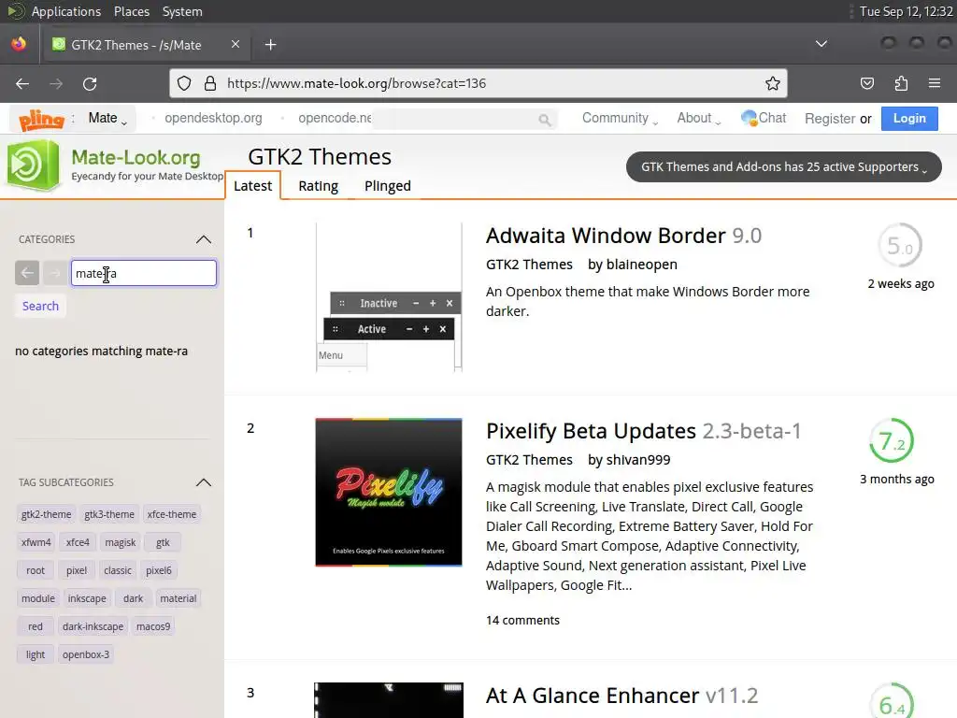Screen dimensions: 957x718
Task: Expand the 25 active Supporters dropdown
Action: [x=784, y=166]
